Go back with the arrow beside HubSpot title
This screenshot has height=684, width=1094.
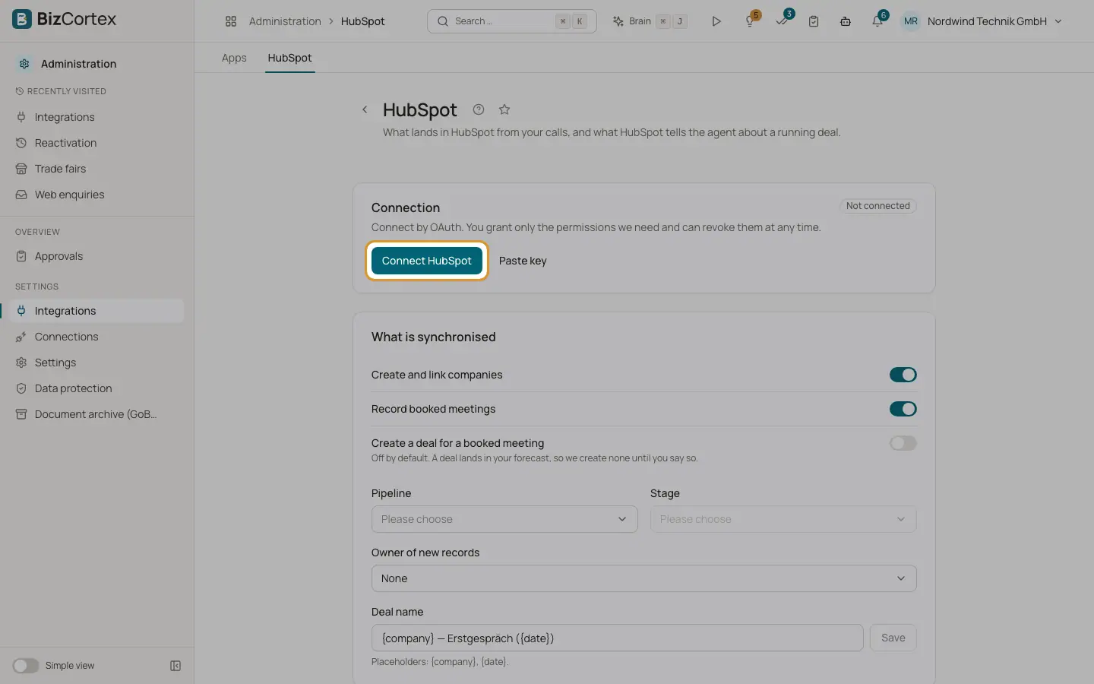point(365,109)
